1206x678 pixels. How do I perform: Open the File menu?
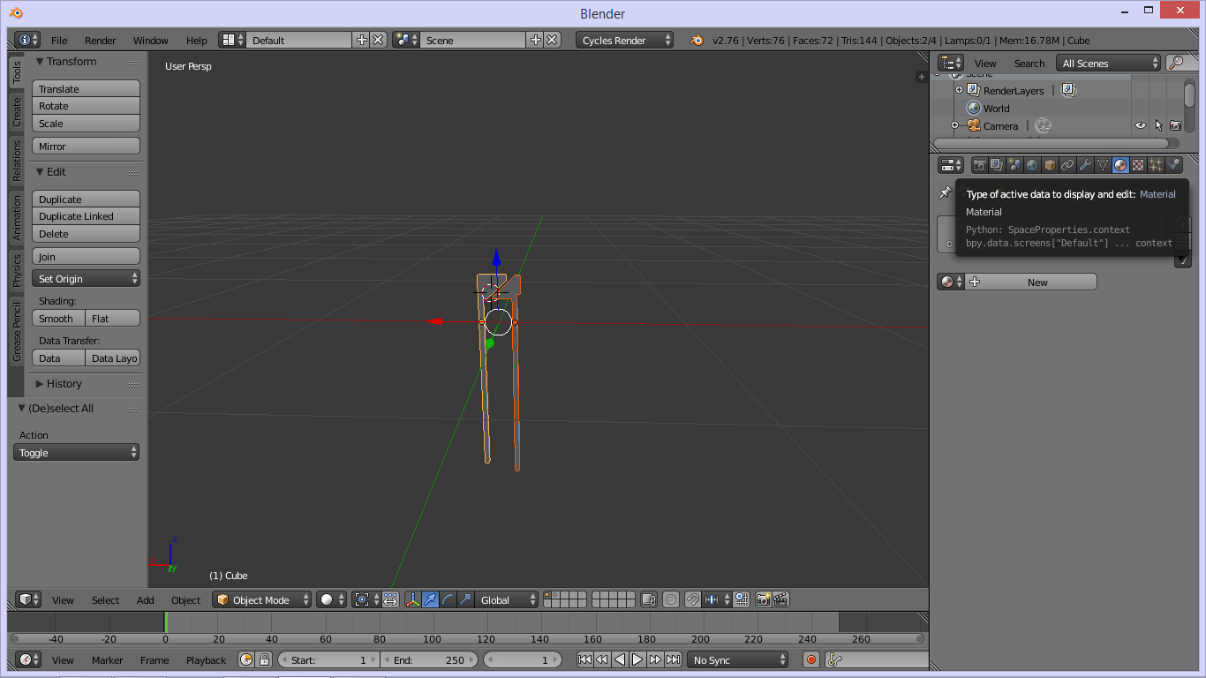point(59,40)
